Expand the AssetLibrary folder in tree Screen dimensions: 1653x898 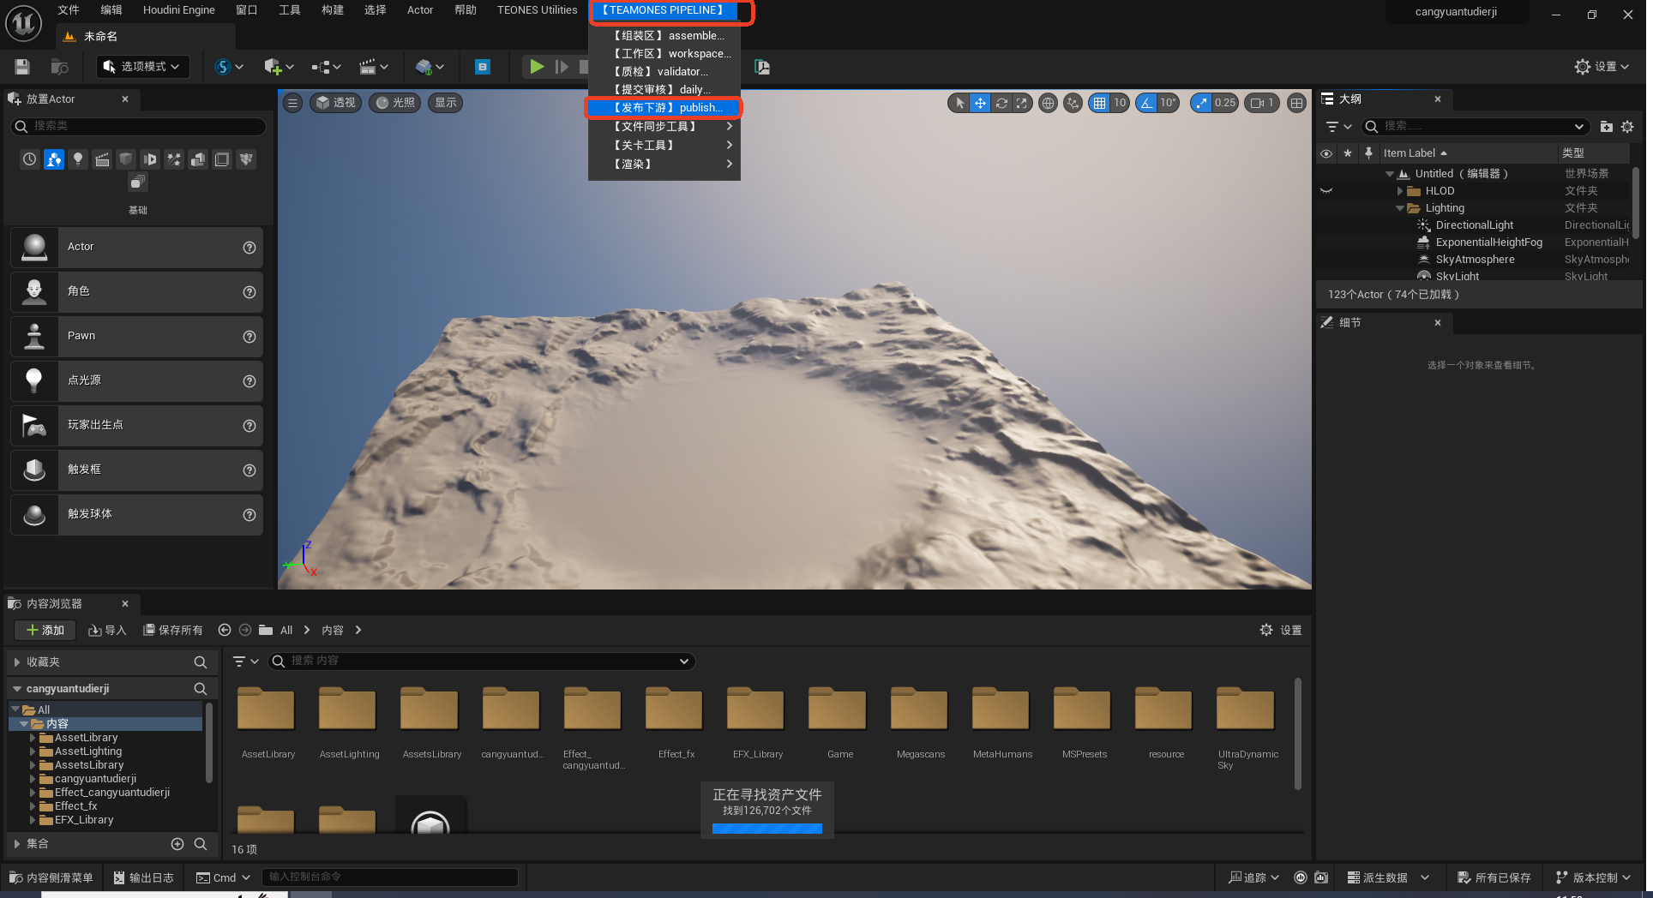click(x=33, y=738)
